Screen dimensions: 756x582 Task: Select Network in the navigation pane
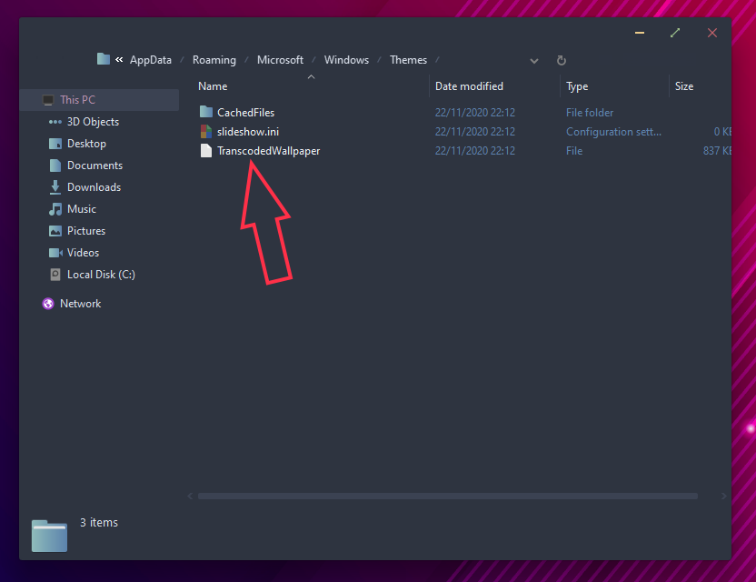coord(80,304)
